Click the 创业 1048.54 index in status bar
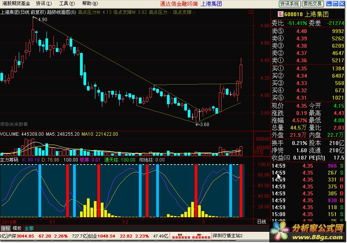The width and height of the screenshot is (347, 243). [x=102, y=236]
